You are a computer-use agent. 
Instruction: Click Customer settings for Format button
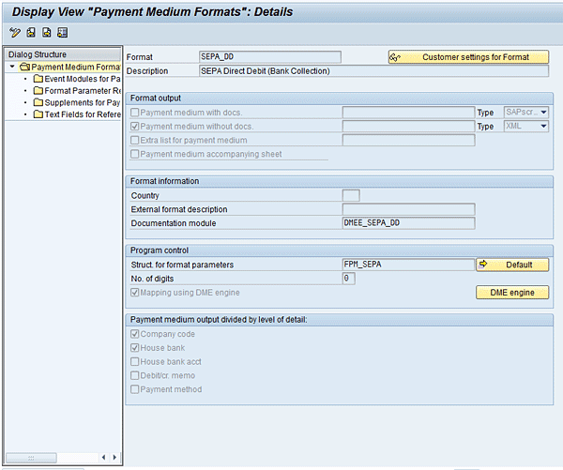tap(468, 57)
